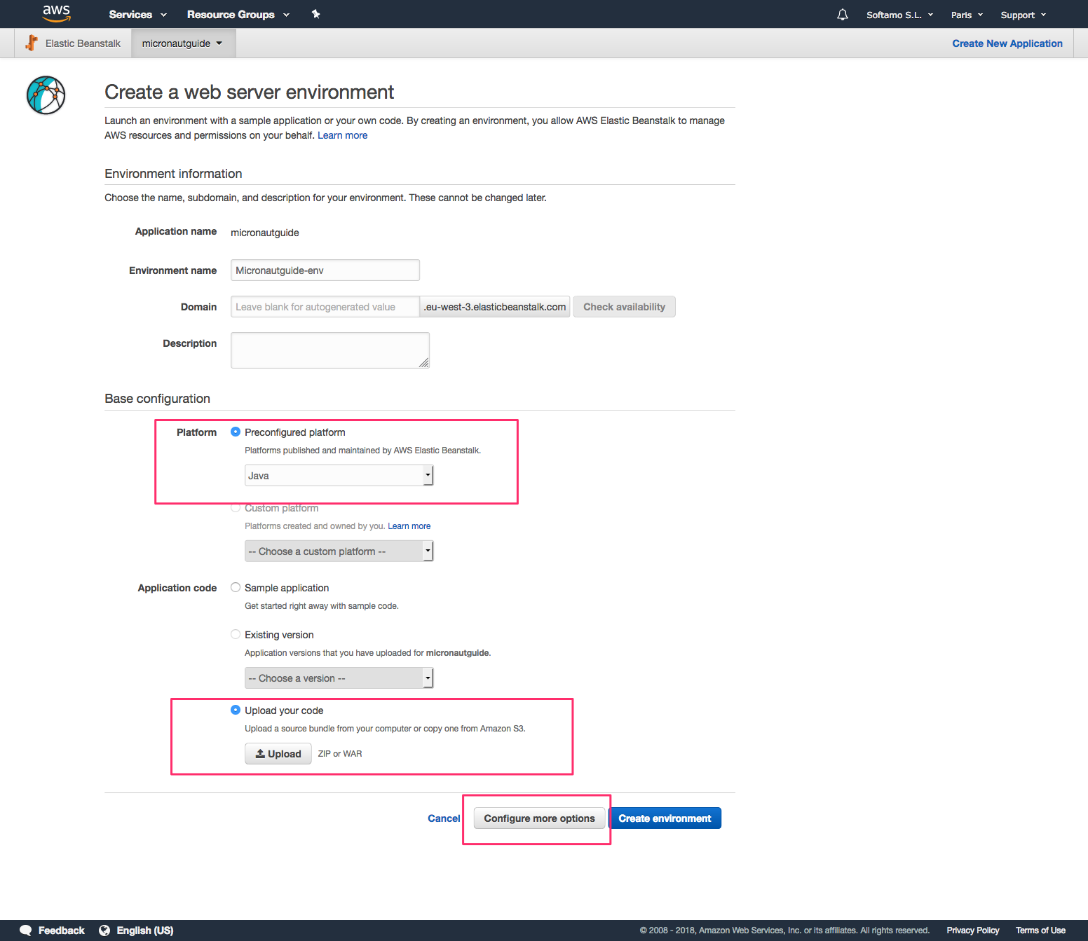The image size is (1088, 941).
Task: Click the Feedback speech bubble icon
Action: click(26, 930)
